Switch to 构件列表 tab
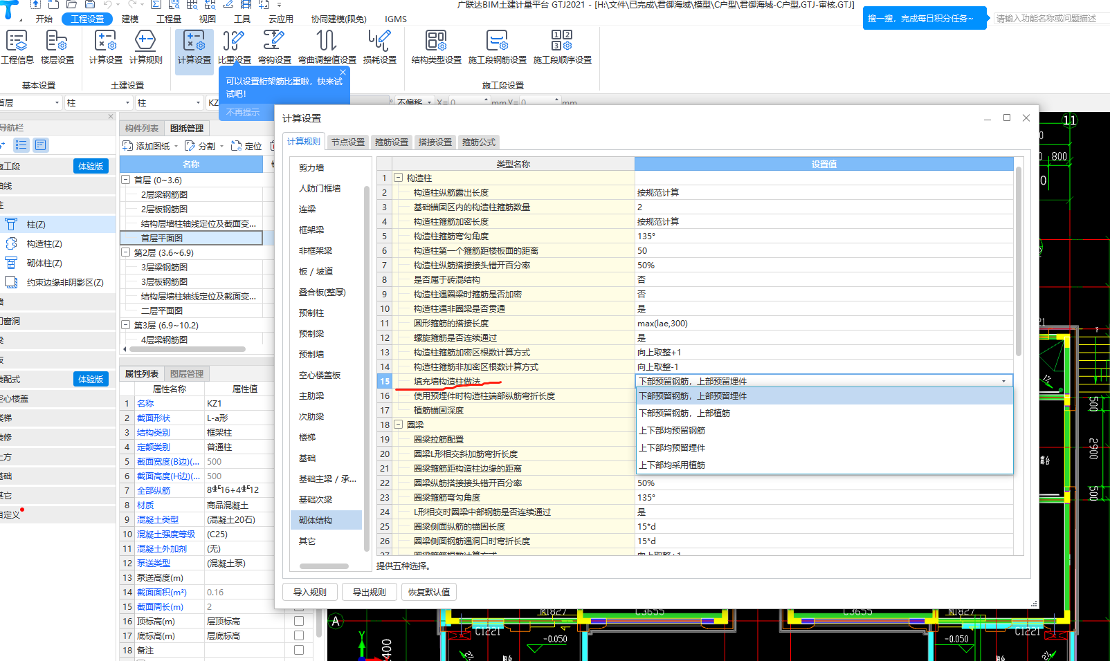The width and height of the screenshot is (1110, 661). pyautogui.click(x=142, y=129)
